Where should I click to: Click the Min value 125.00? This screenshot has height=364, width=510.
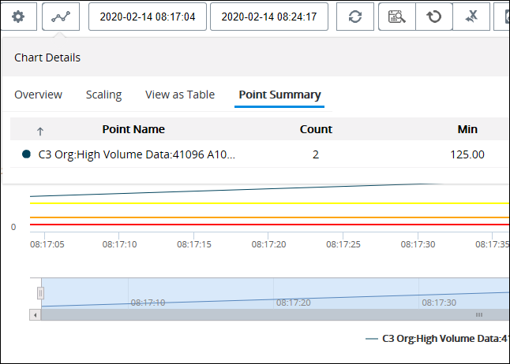pyautogui.click(x=467, y=154)
